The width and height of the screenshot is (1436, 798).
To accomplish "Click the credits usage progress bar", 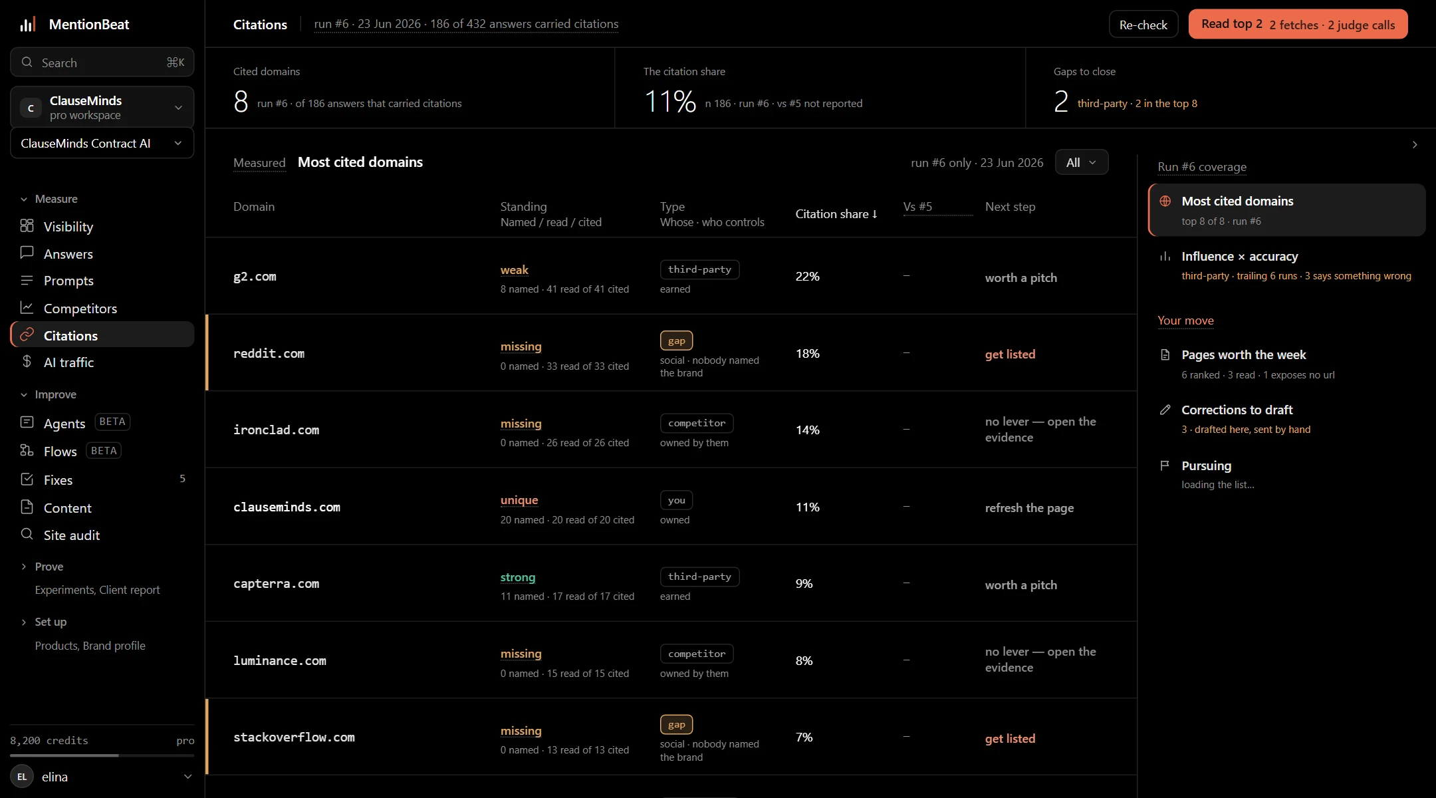I will tap(102, 755).
